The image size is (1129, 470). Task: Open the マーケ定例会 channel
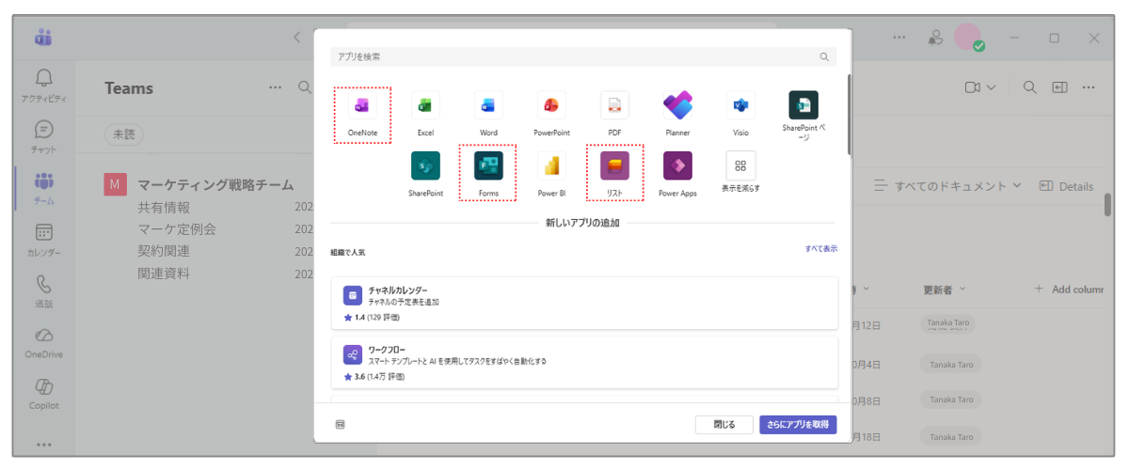pos(177,229)
